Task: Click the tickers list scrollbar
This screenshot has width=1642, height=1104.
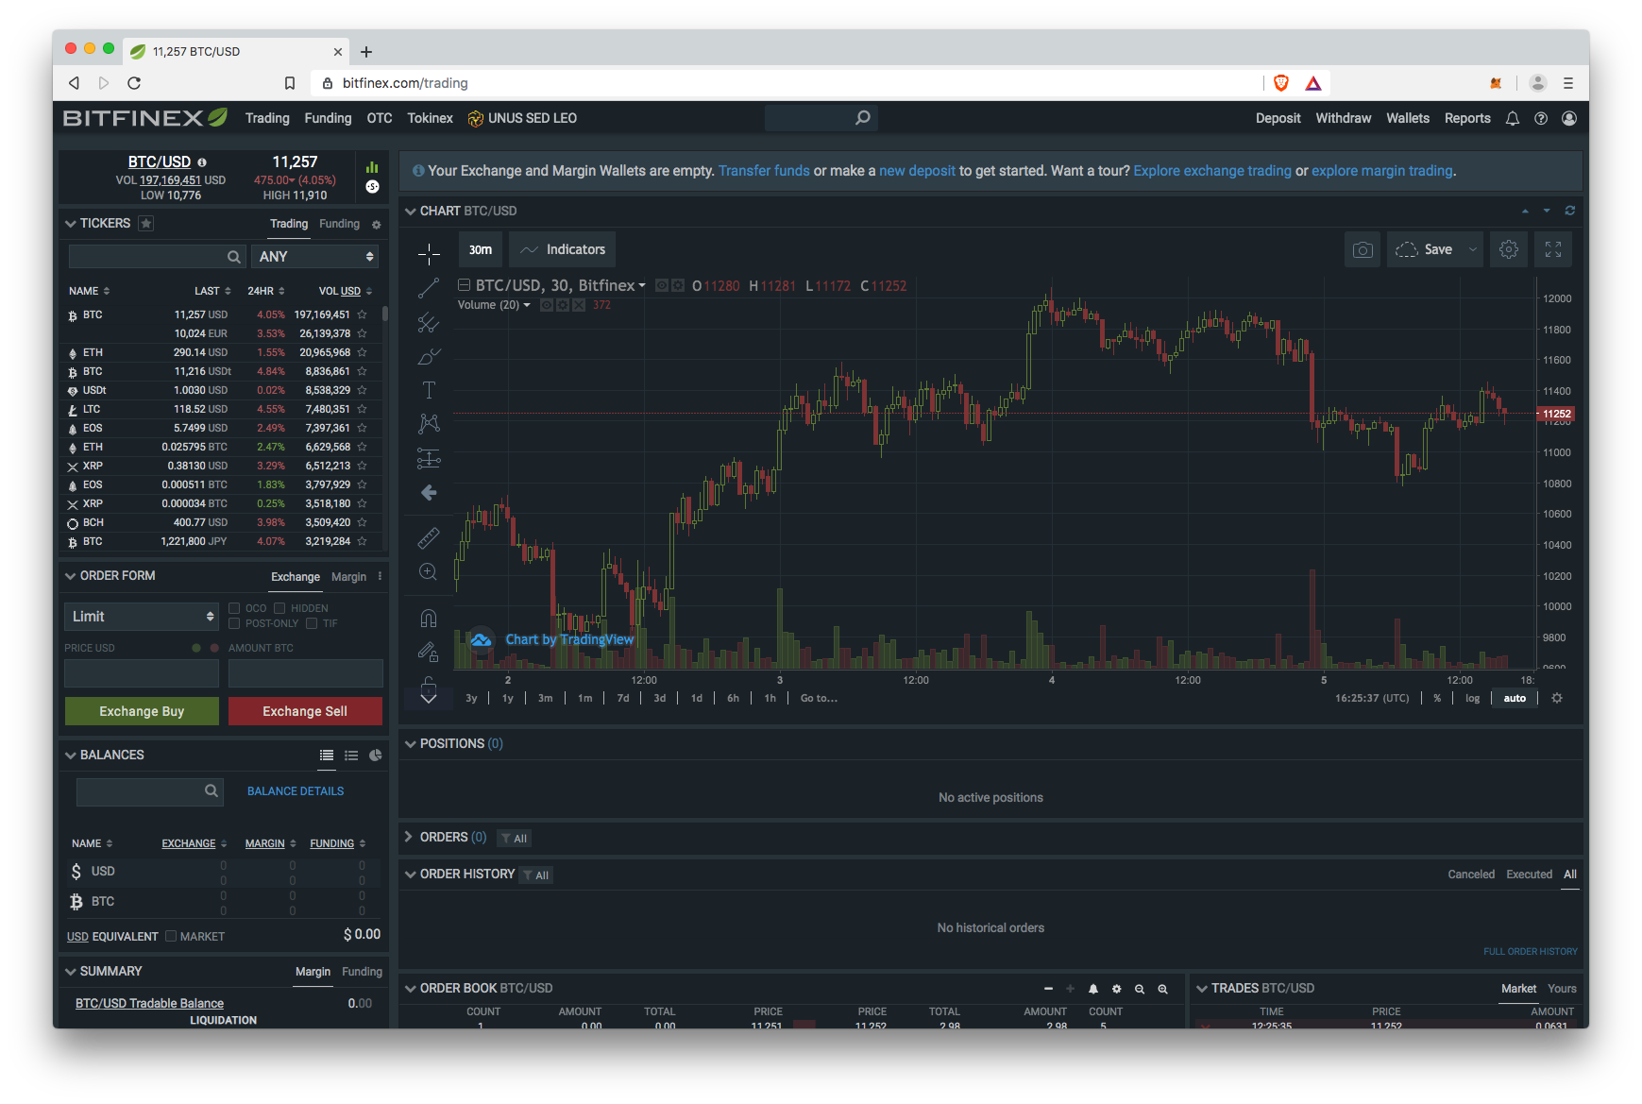Action: (384, 314)
